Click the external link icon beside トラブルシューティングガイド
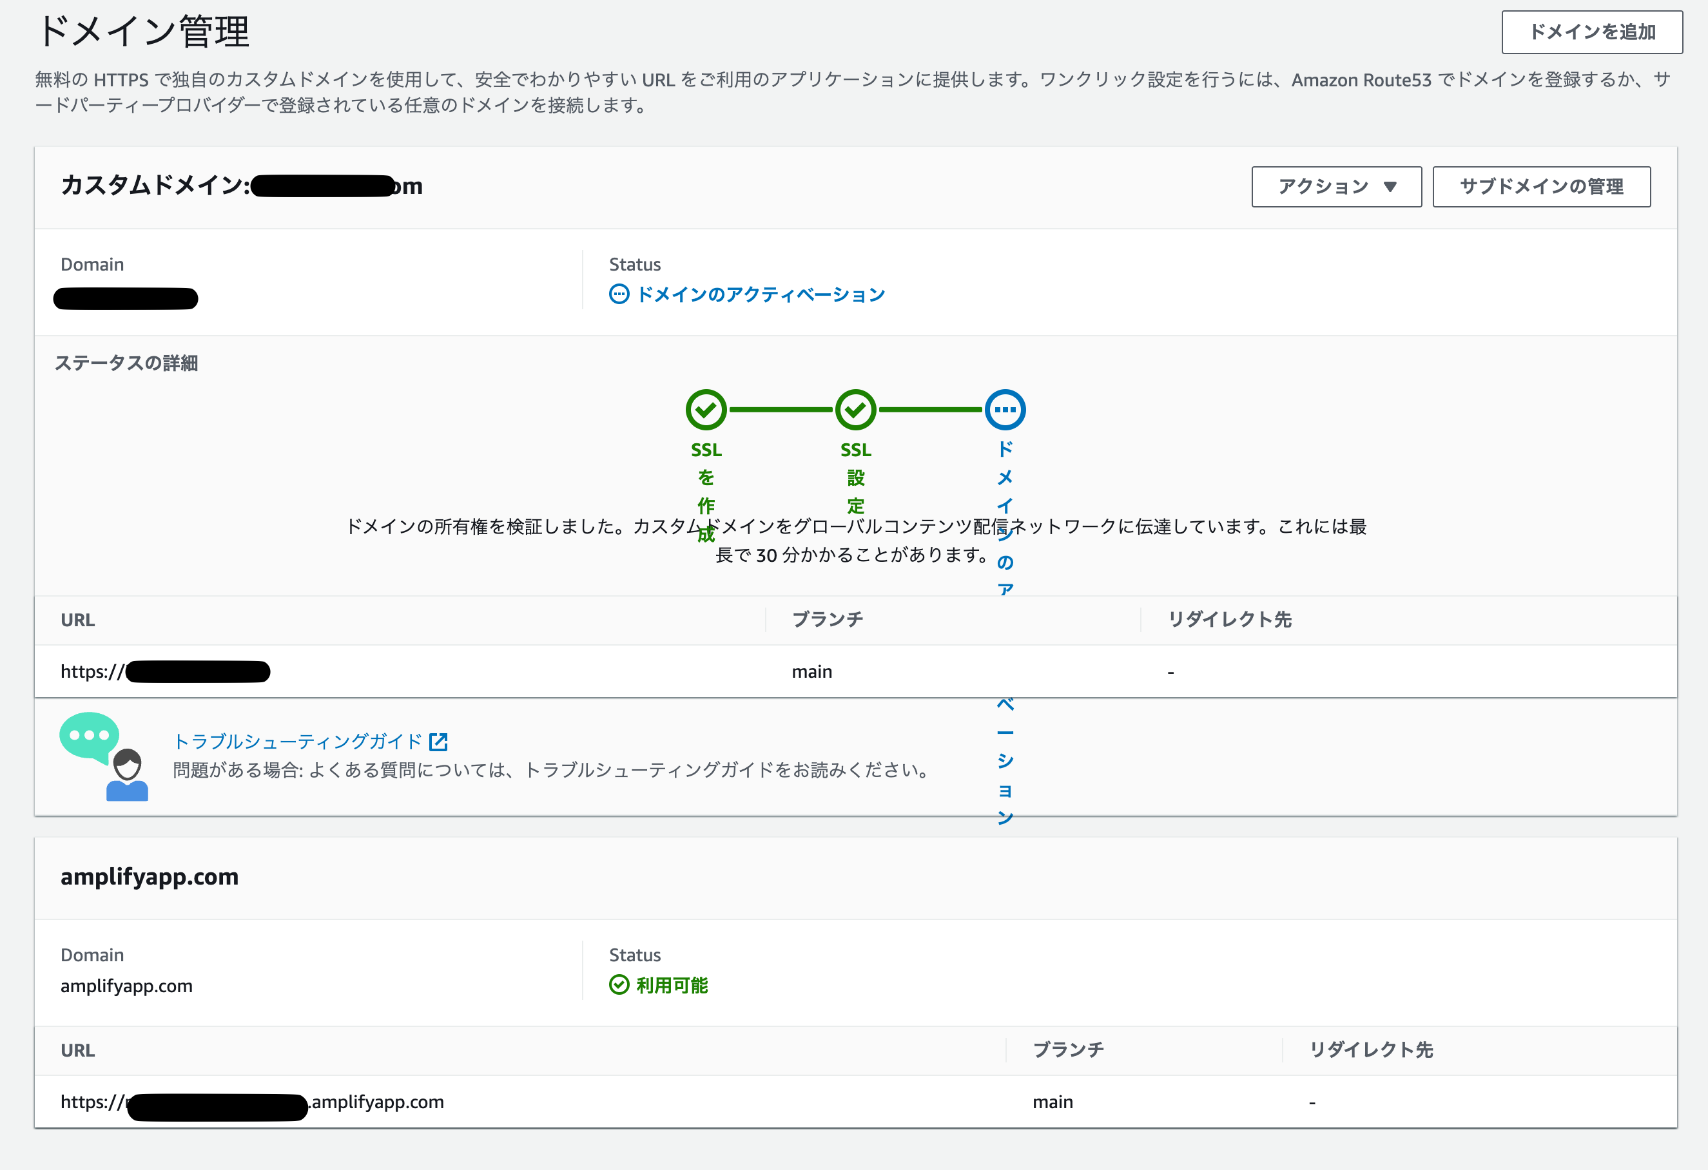Screen dimensions: 1708x1170 click(x=438, y=741)
